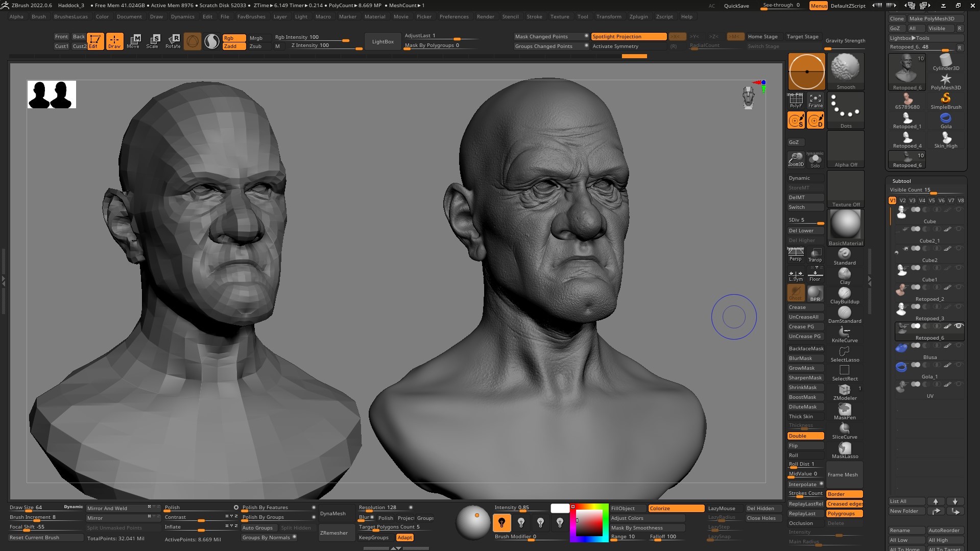
Task: Toggle the Zsub sculpt mode
Action: 255,46
